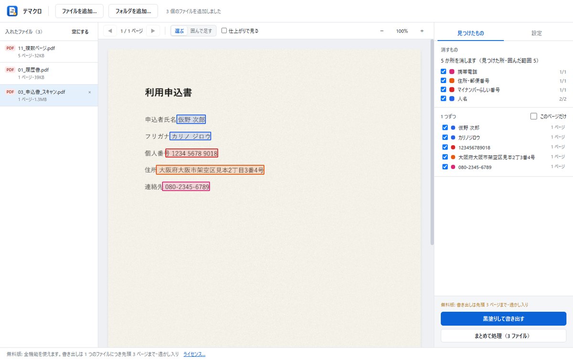The height and width of the screenshot is (360, 573).
Task: Click the highlighted phone 080-2345-6789 in document
Action: [186, 187]
